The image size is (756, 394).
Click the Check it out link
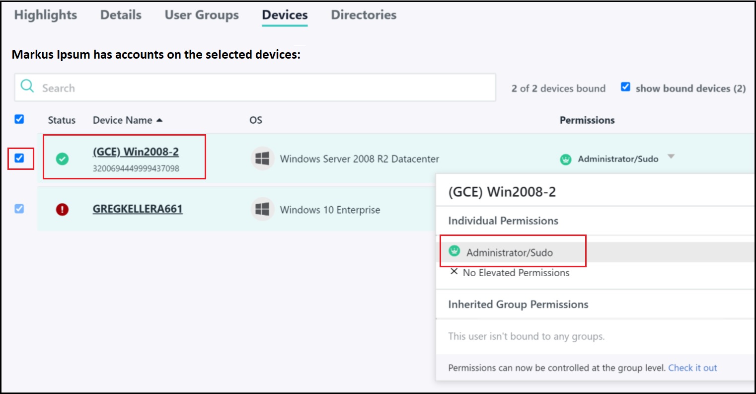tap(692, 368)
